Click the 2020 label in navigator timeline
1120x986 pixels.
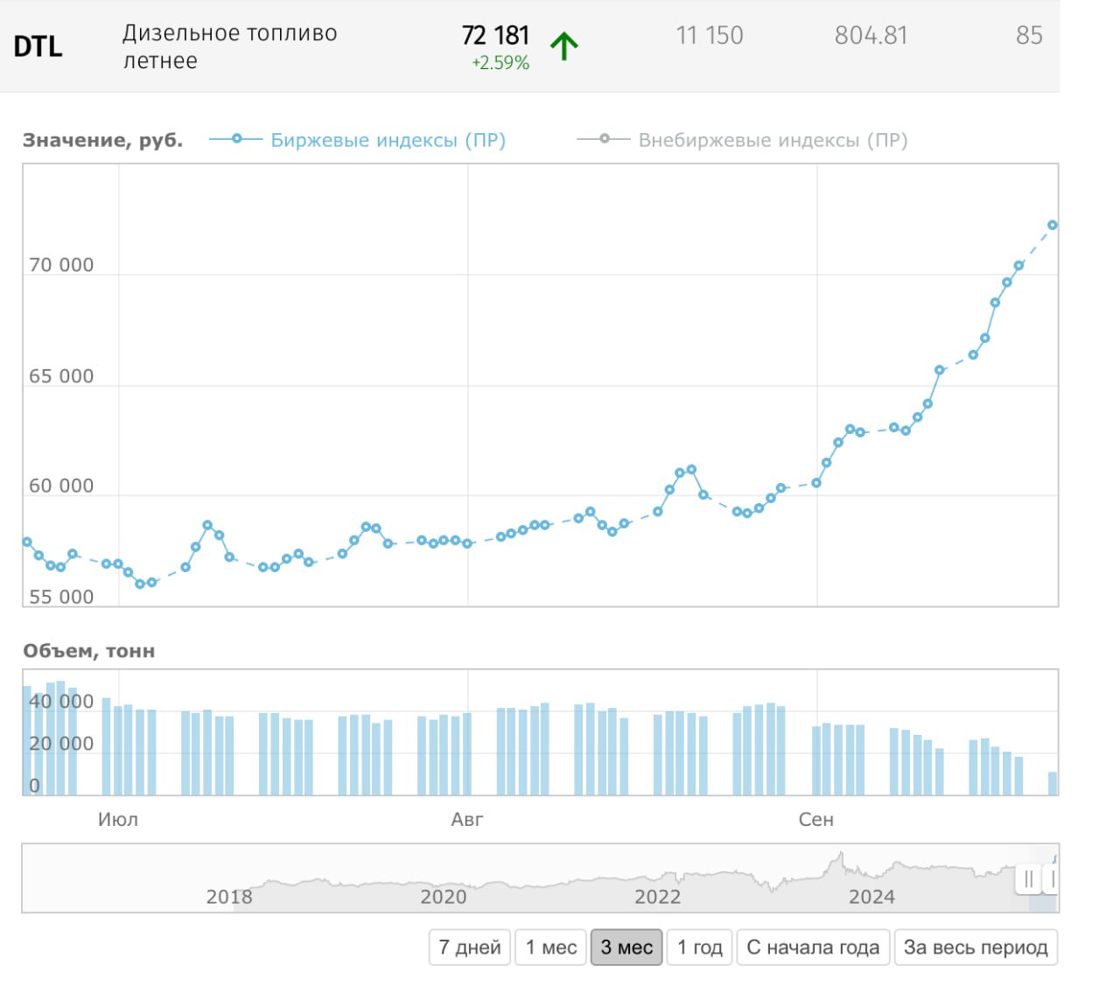(444, 897)
